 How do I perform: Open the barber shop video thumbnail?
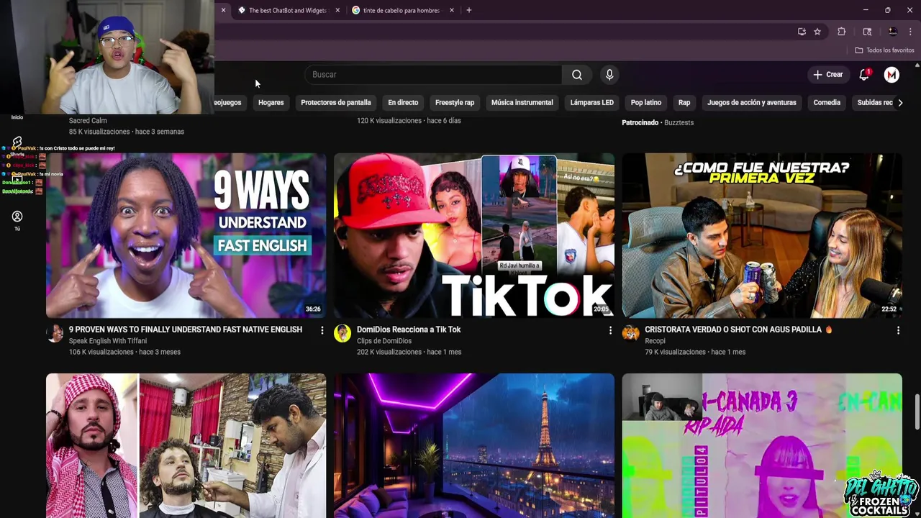click(186, 445)
